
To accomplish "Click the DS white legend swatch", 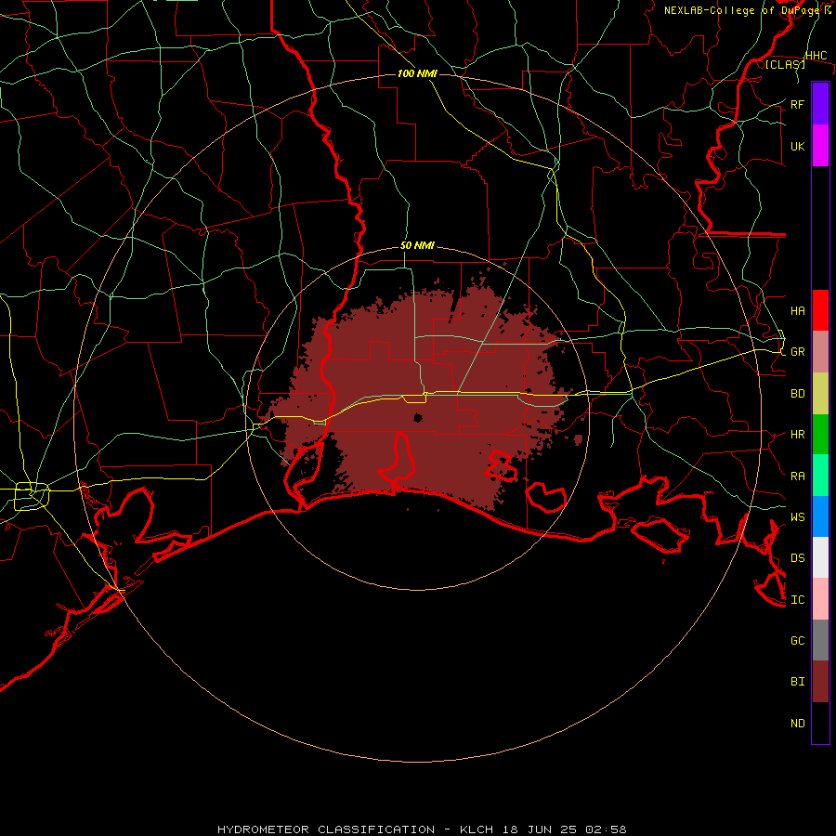I will click(x=820, y=557).
